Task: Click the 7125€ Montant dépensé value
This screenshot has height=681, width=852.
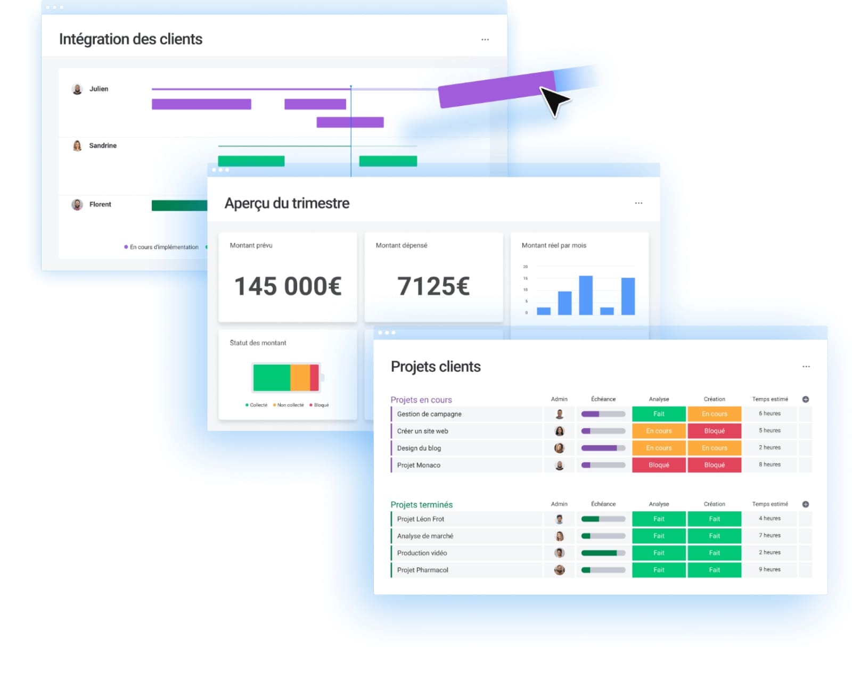Action: [x=433, y=286]
